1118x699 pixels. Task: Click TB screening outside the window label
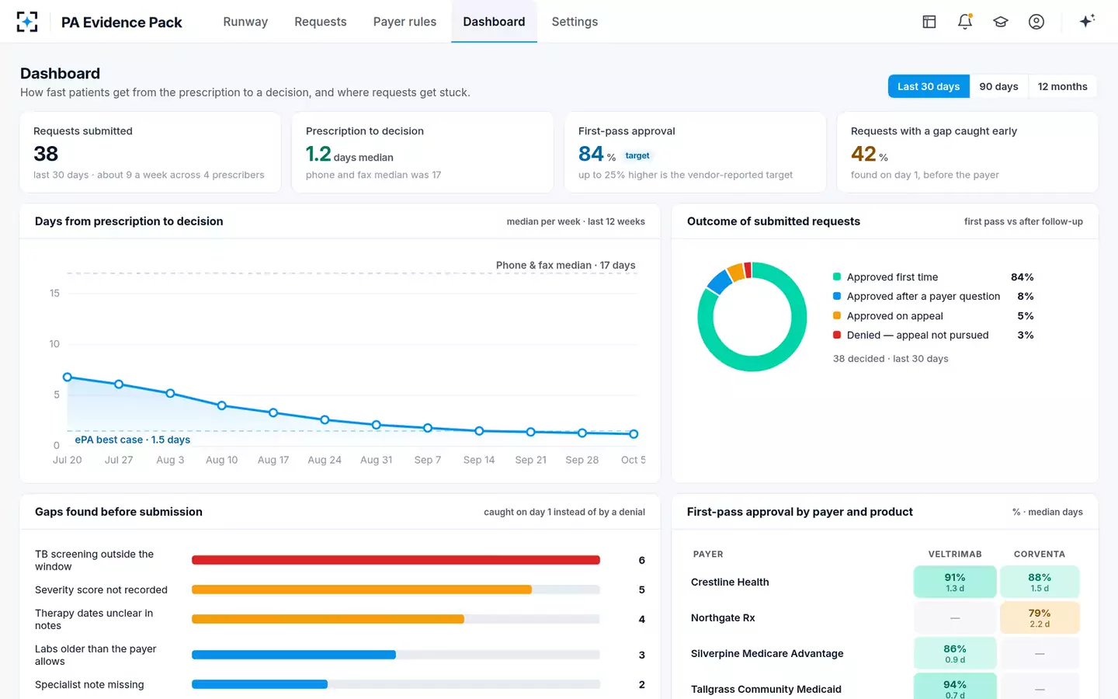pyautogui.click(x=94, y=560)
